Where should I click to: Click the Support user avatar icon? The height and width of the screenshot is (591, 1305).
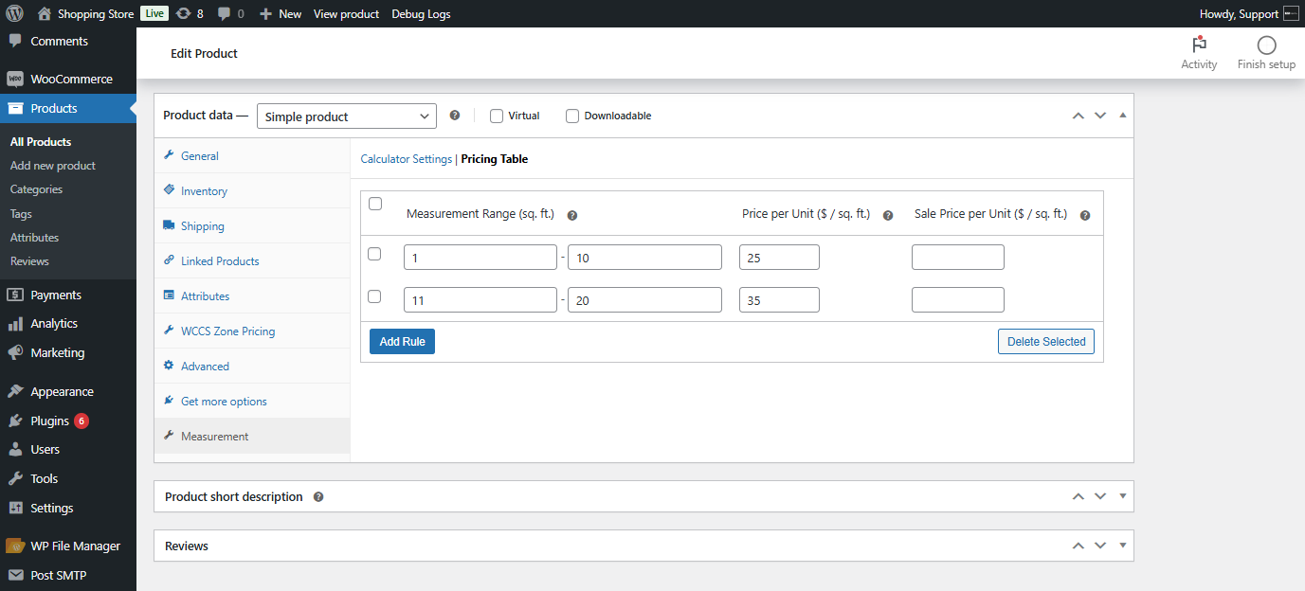click(x=1291, y=13)
